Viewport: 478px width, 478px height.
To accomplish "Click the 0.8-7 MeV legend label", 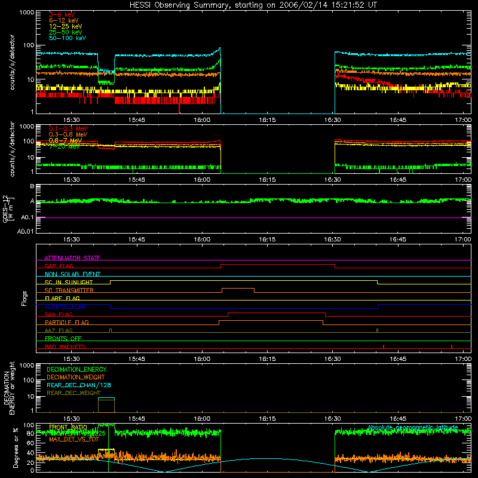I will pyautogui.click(x=65, y=140).
